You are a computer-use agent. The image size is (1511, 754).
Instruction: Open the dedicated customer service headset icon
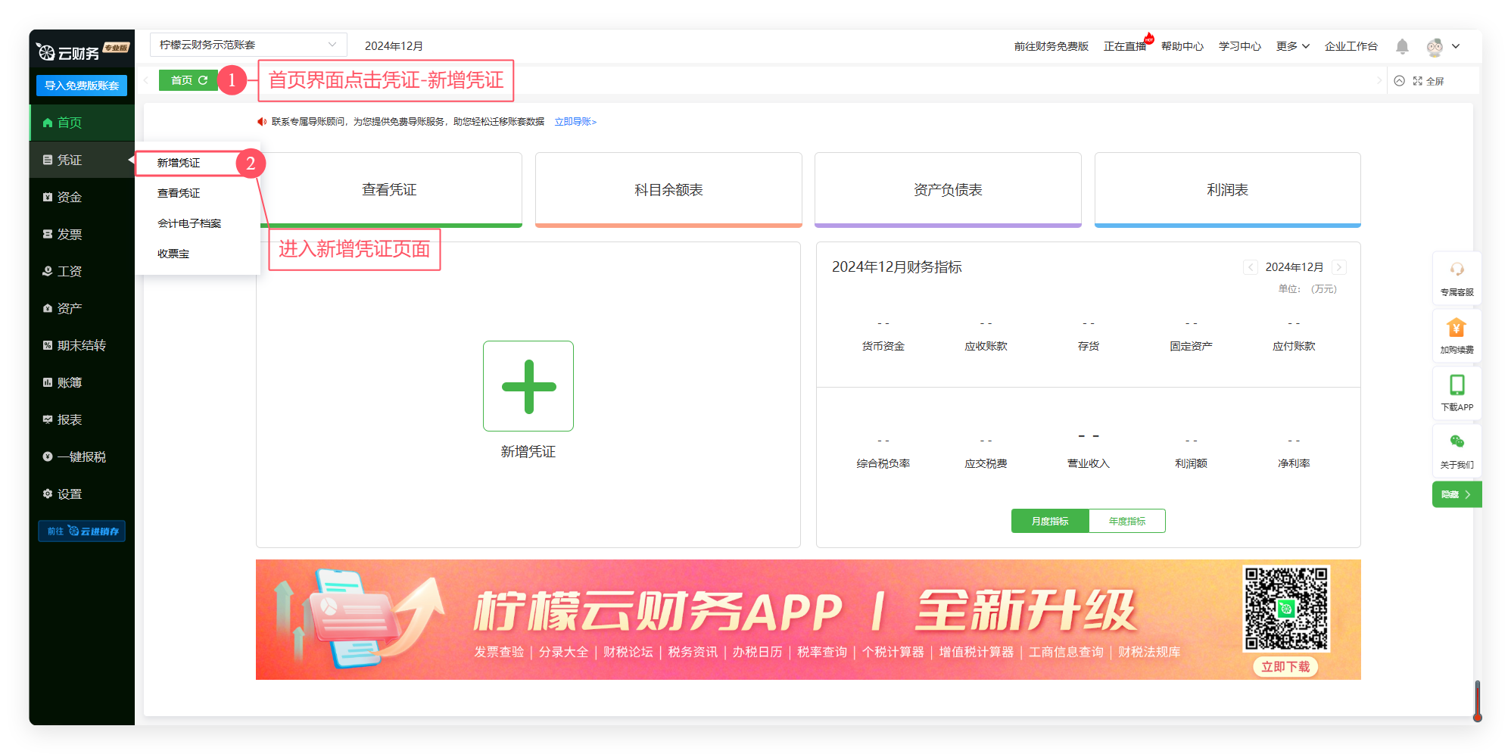coord(1456,270)
